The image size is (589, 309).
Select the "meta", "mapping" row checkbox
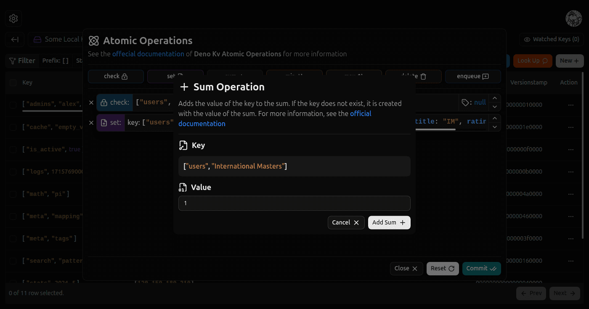click(13, 216)
